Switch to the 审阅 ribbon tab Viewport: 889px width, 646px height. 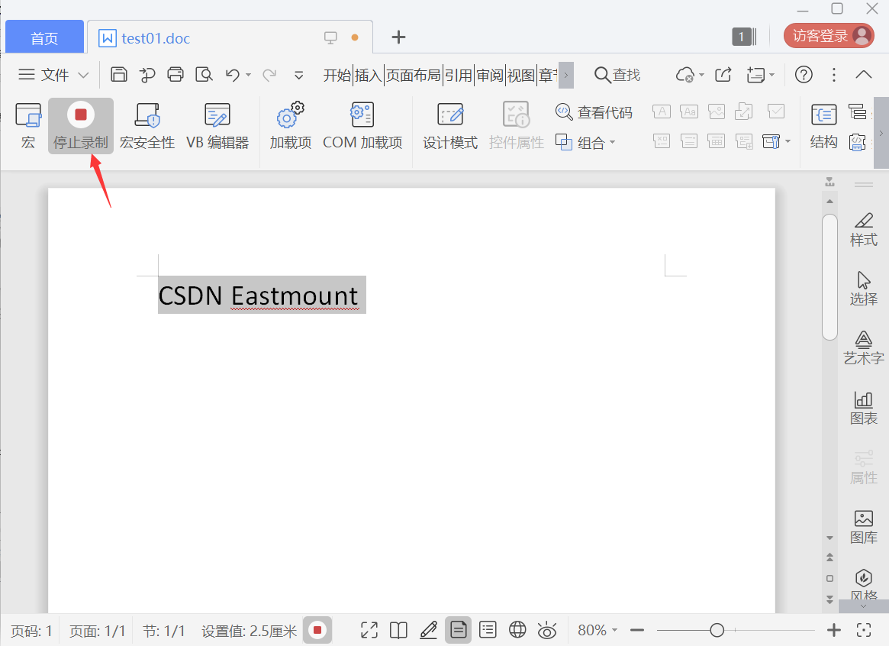(x=490, y=75)
